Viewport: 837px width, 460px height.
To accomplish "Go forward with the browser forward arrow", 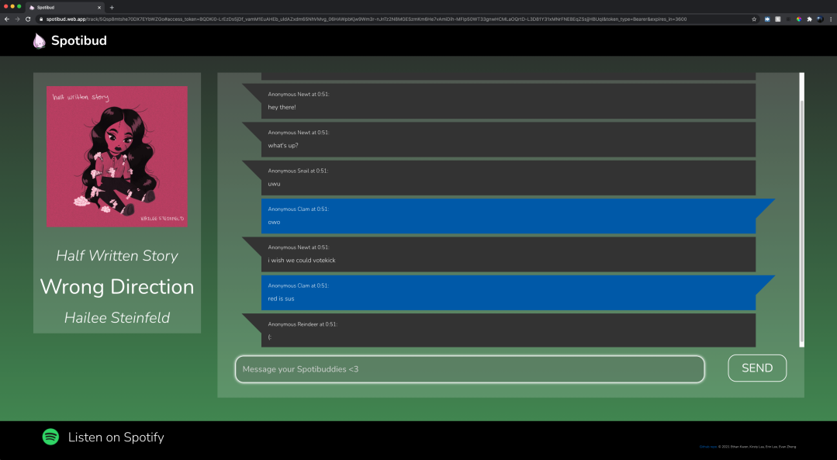I will pyautogui.click(x=17, y=19).
